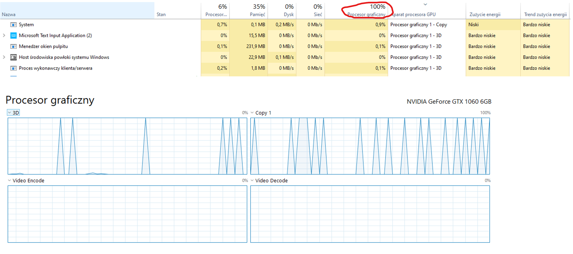Open the Video Decode engine dropdown
The width and height of the screenshot is (573, 254).
(x=252, y=181)
